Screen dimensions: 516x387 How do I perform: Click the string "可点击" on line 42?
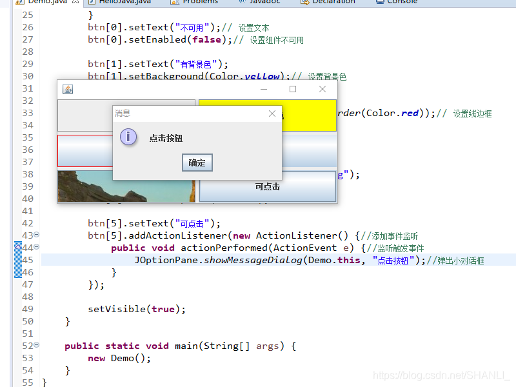pos(192,224)
